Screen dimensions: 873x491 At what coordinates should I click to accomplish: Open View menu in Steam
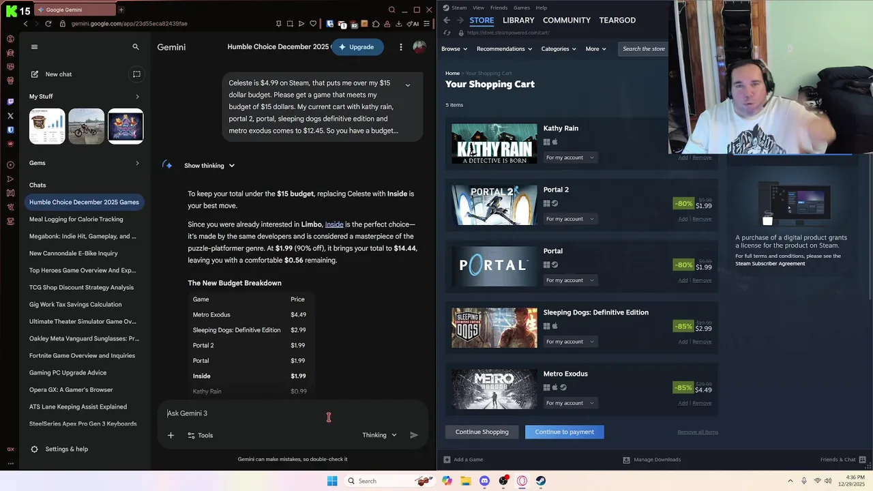pyautogui.click(x=478, y=8)
